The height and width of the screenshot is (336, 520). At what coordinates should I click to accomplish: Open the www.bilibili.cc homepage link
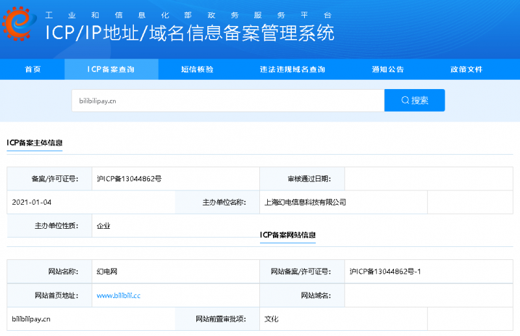(x=118, y=296)
